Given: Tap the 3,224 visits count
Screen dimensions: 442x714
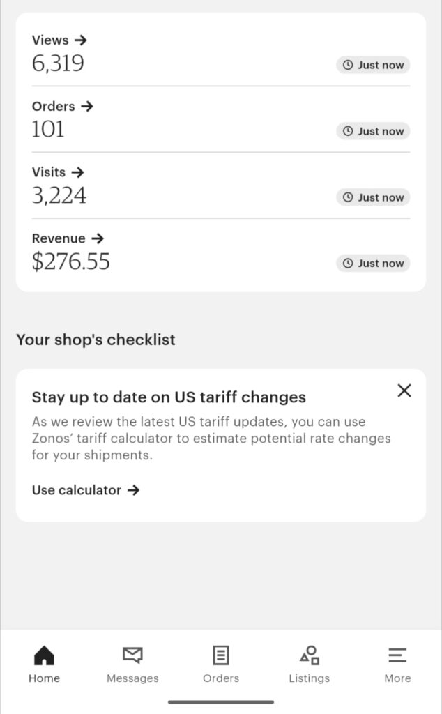Looking at the screenshot, I should click(59, 195).
